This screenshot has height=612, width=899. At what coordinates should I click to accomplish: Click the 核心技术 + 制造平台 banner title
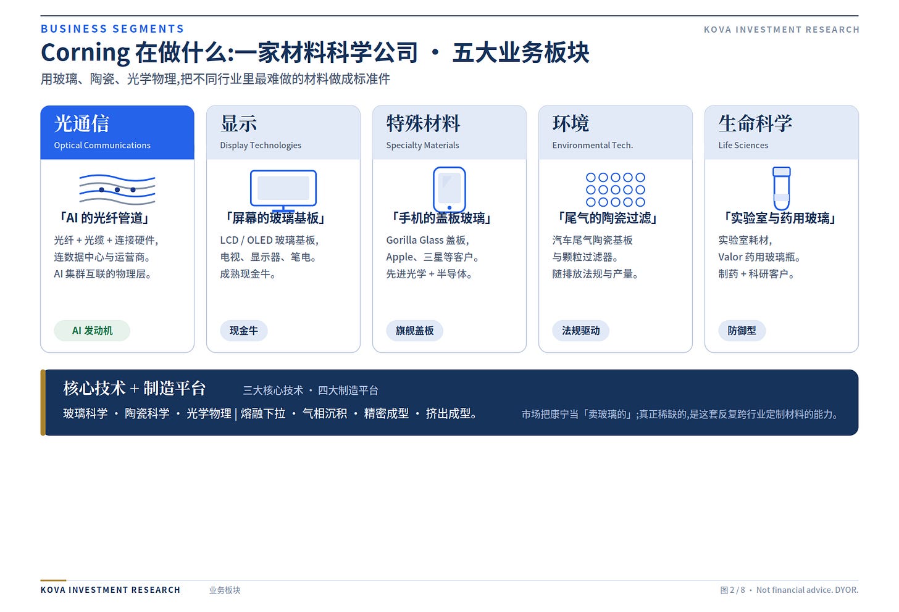point(135,388)
